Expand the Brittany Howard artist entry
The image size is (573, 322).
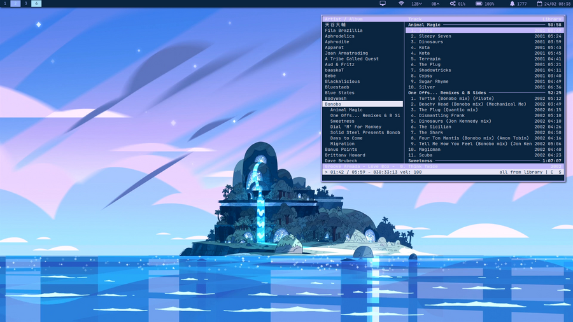[x=344, y=155]
